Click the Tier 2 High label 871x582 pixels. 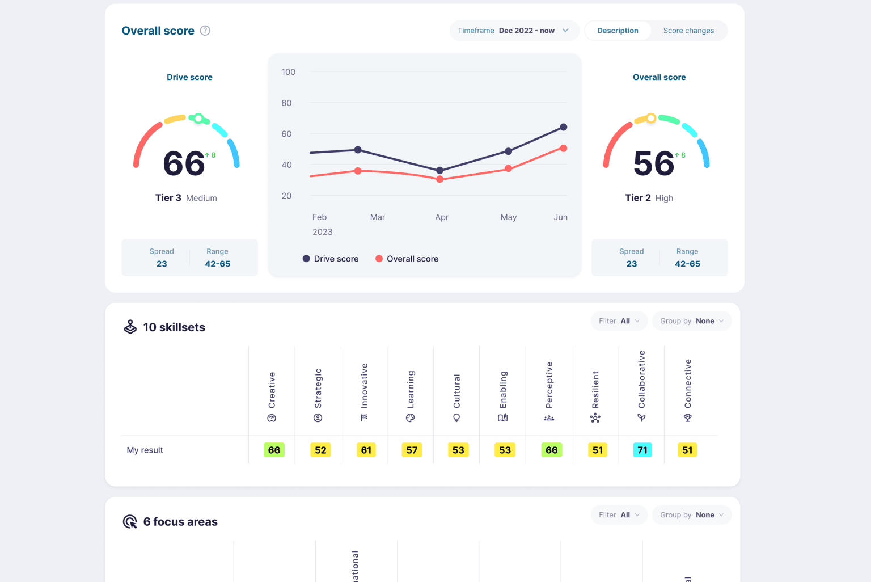649,198
